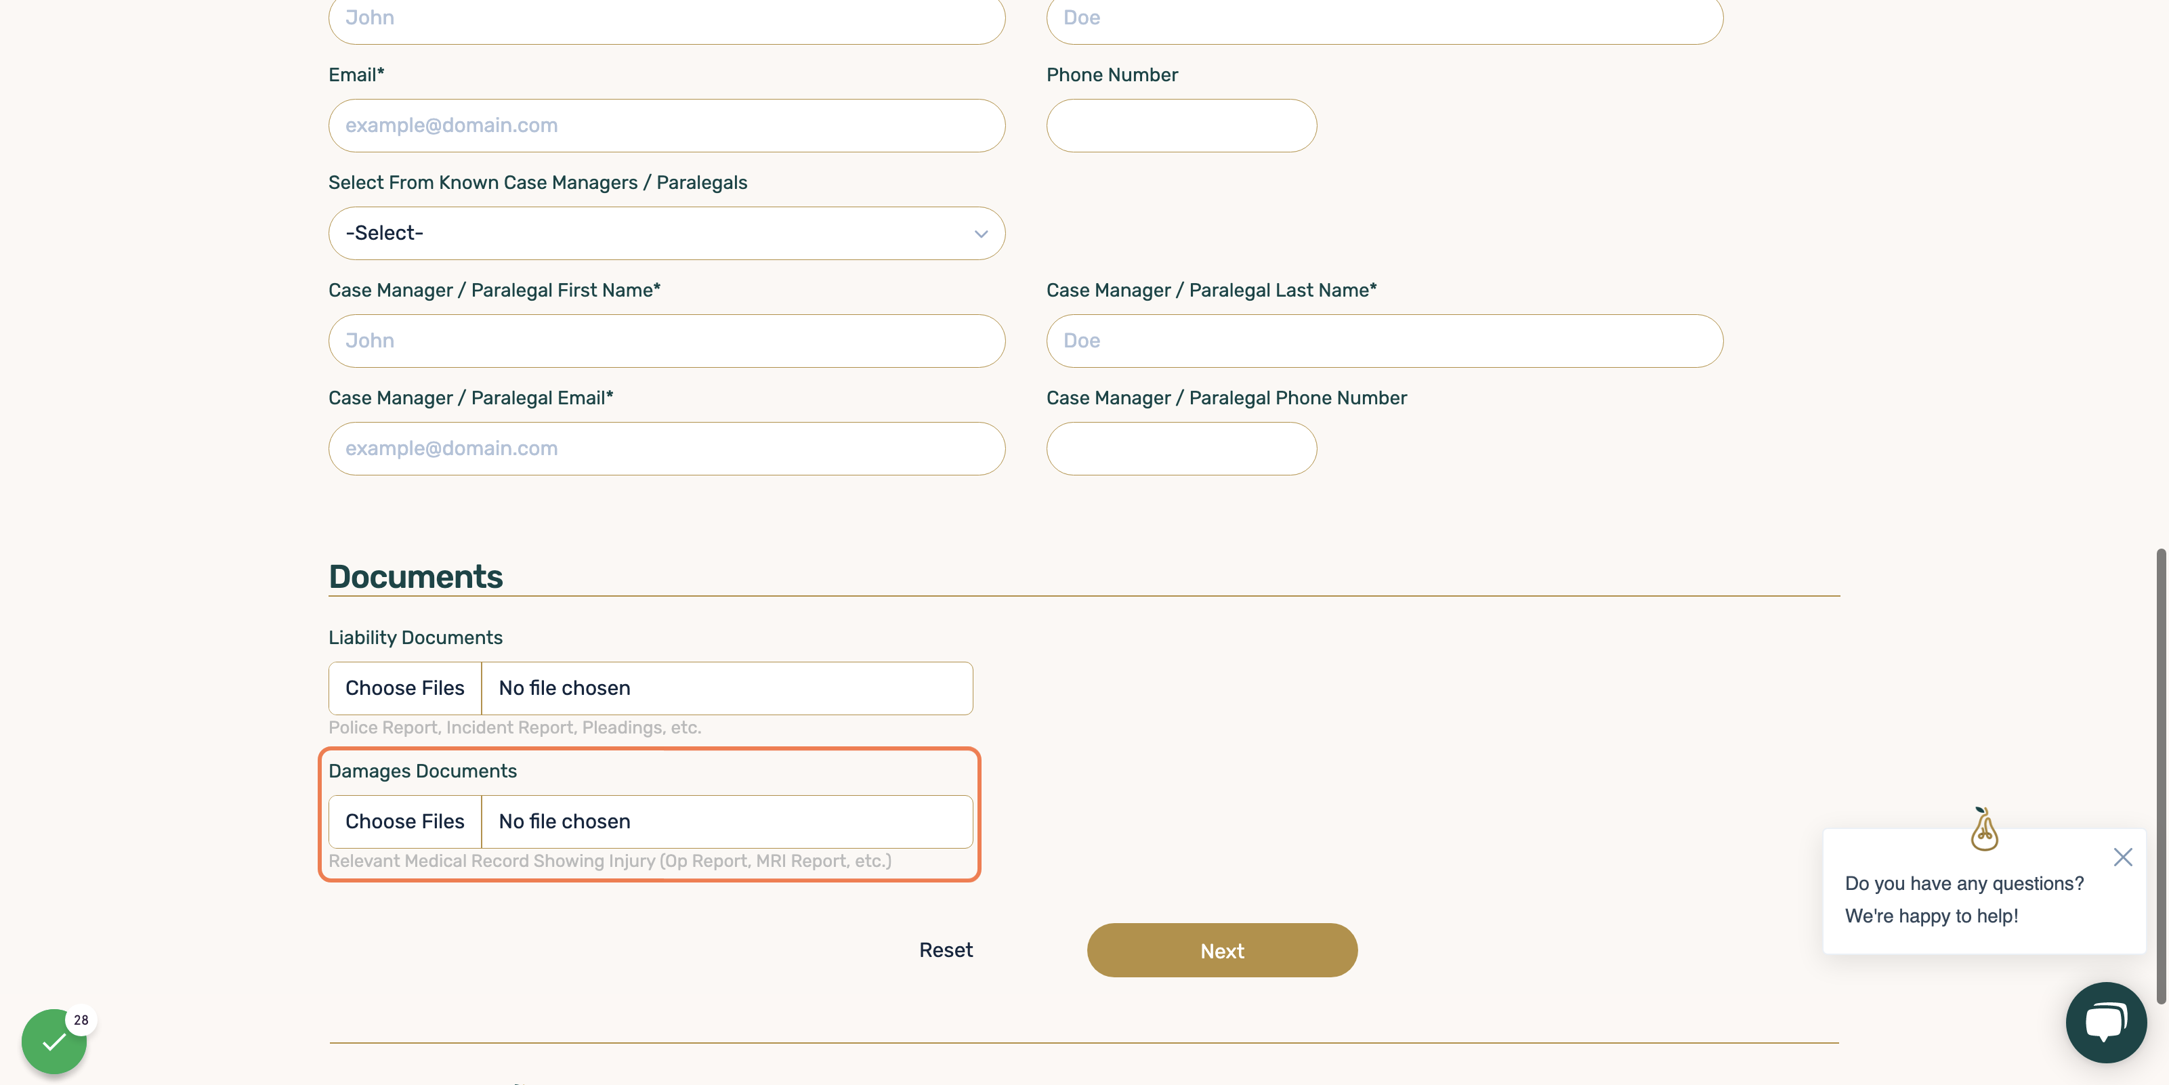Screen dimensions: 2169x1085
Task: Click Case Manager Last Name field
Action: (1385, 341)
